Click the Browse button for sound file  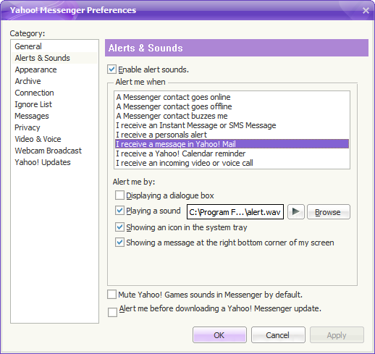point(329,212)
